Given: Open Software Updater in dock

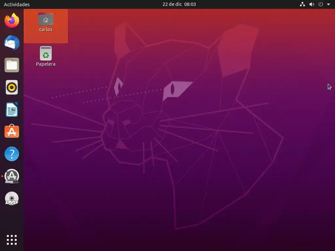Looking at the screenshot, I should click(12, 176).
